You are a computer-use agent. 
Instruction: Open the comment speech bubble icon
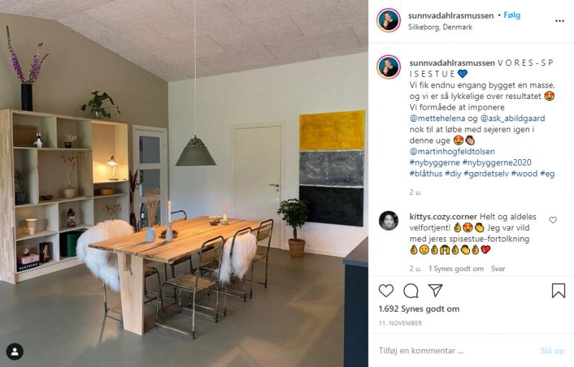[x=410, y=290]
